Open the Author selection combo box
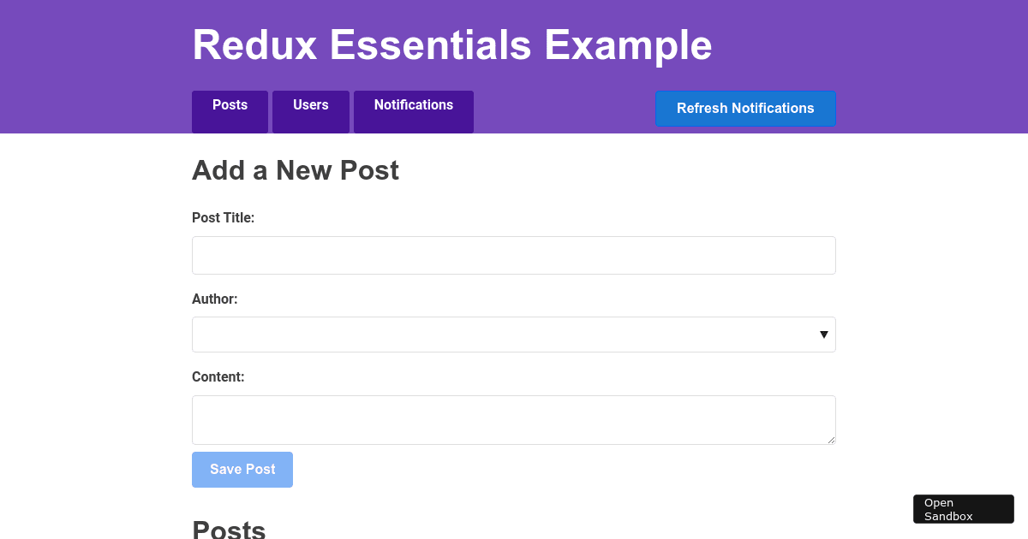Image resolution: width=1028 pixels, height=539 pixels. [x=514, y=335]
